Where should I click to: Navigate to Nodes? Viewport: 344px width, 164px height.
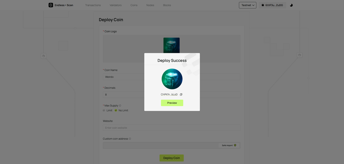click(x=150, y=5)
